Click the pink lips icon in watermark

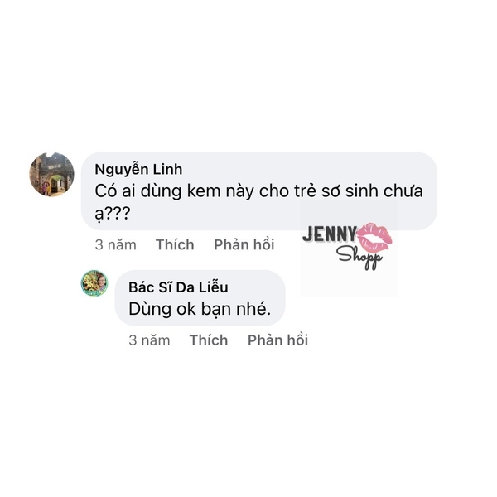374,238
